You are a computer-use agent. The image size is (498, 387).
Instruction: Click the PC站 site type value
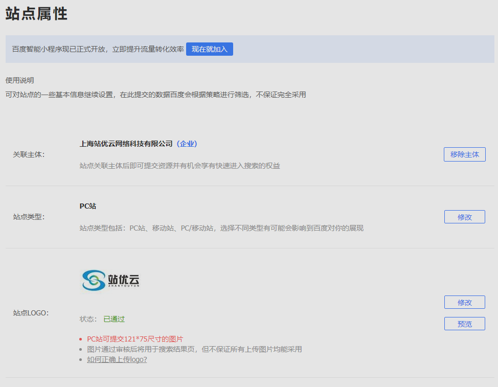[x=88, y=206]
